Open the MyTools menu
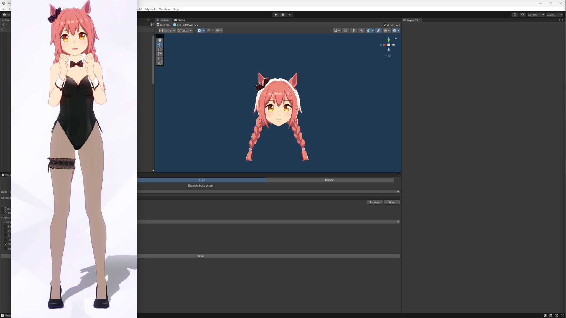566x318 pixels. pyautogui.click(x=151, y=9)
